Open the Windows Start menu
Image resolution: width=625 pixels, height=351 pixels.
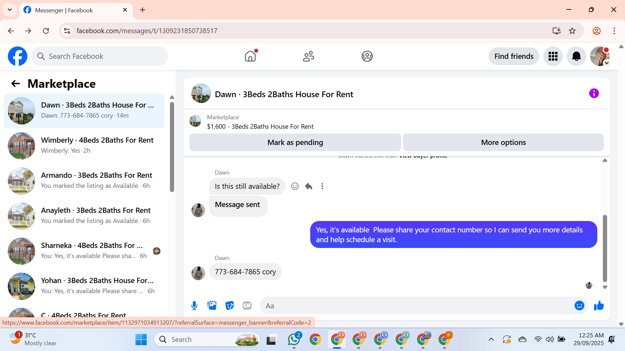click(x=141, y=340)
